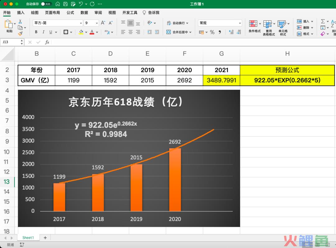Click the text orientation icon

coord(150,23)
